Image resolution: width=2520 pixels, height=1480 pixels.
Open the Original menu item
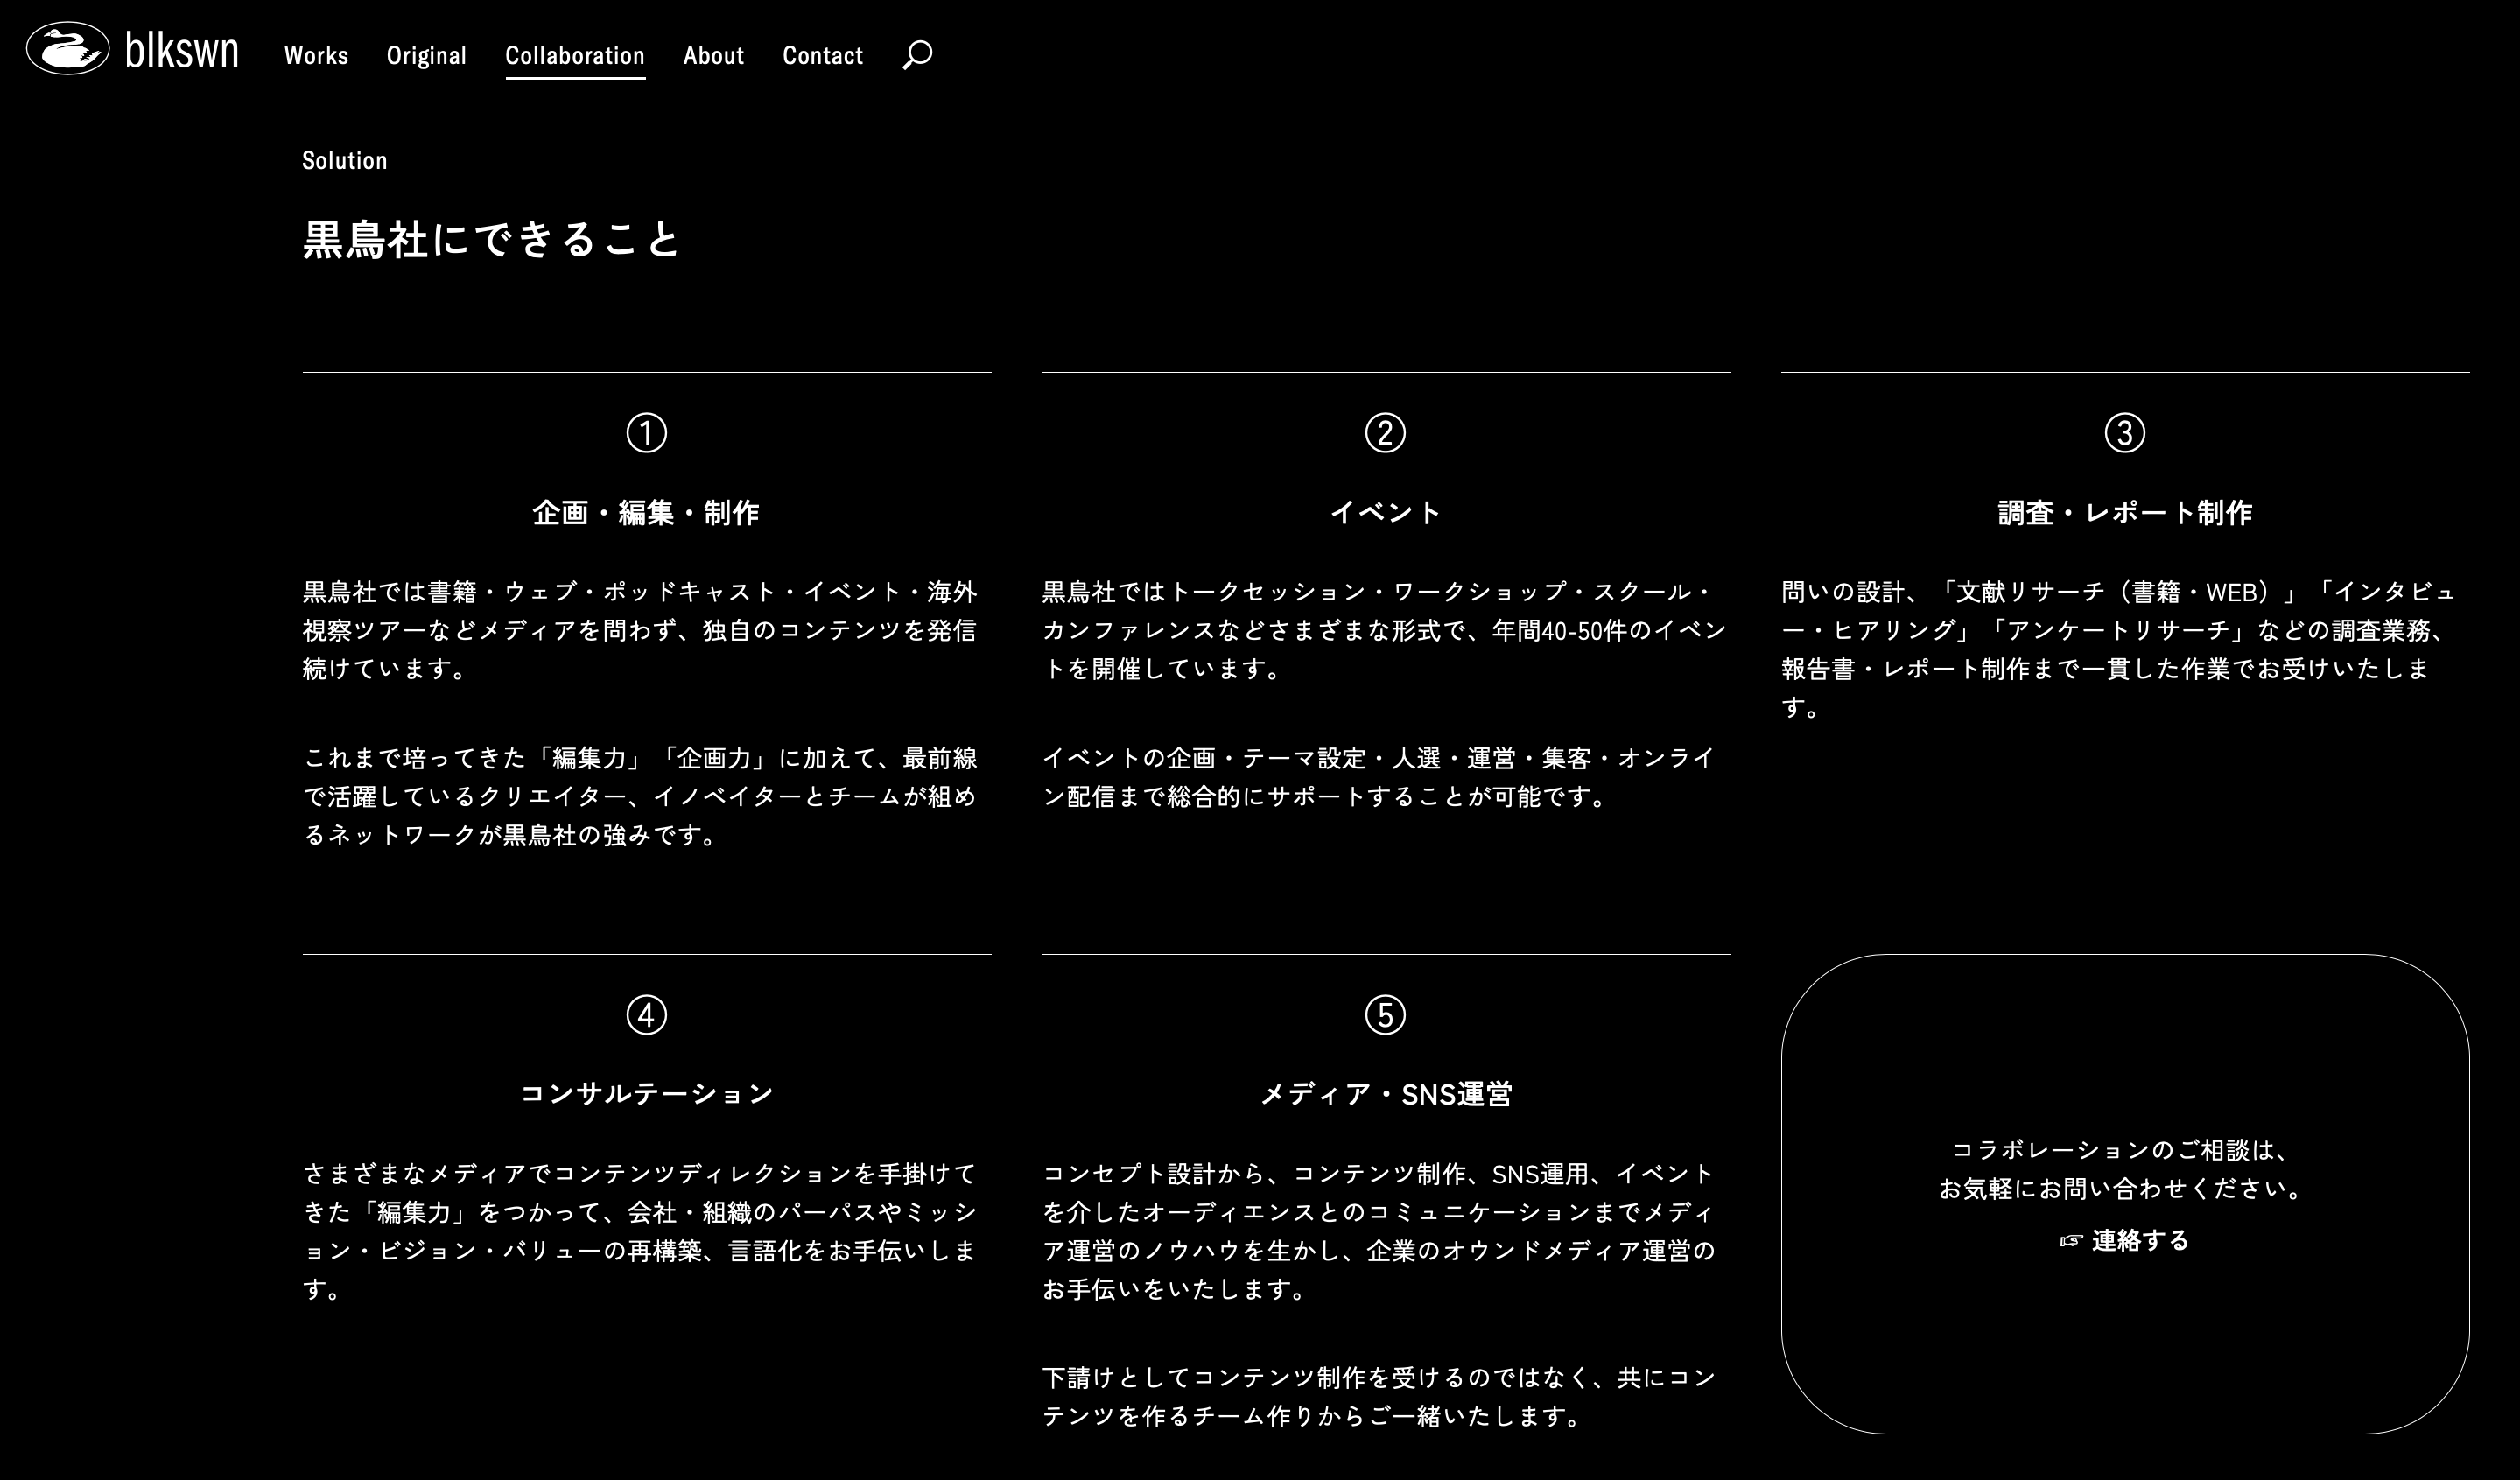point(426,55)
